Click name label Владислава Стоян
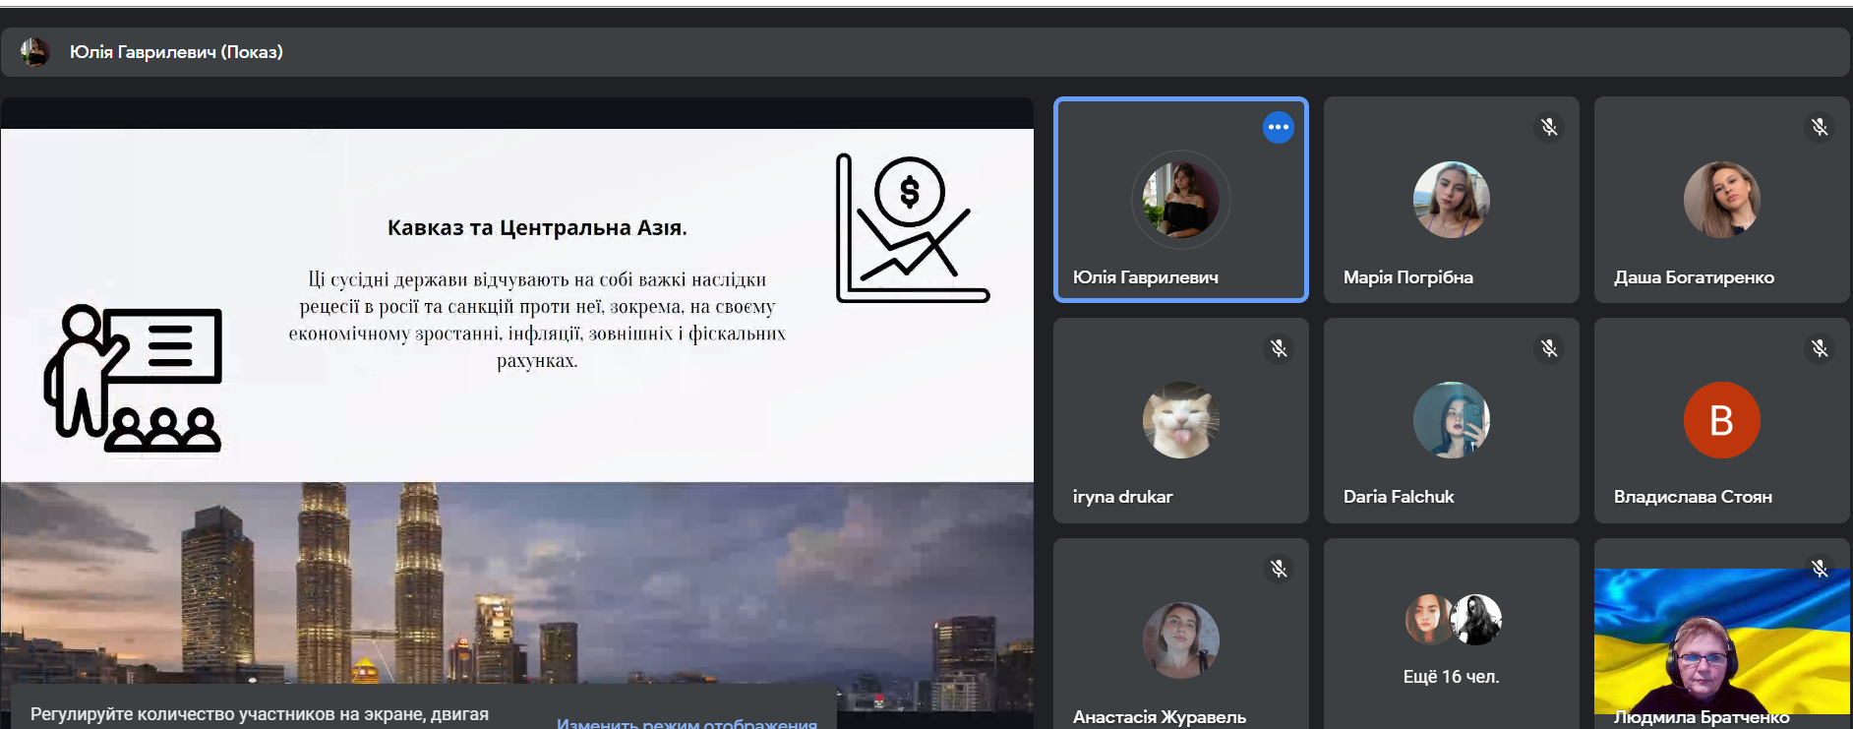Screen dimensions: 1853x729 [1693, 497]
